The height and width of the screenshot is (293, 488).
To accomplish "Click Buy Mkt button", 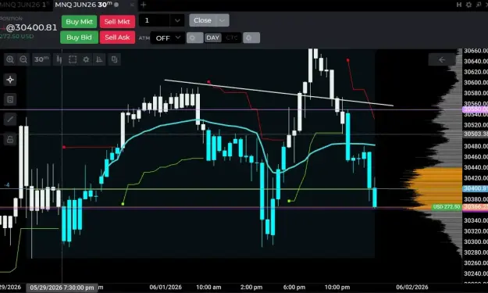I will (x=79, y=21).
